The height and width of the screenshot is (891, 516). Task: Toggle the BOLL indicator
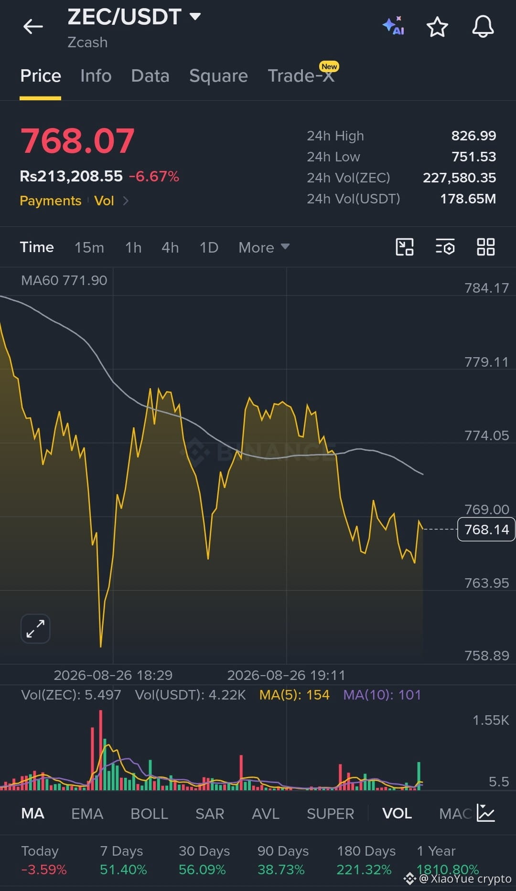149,813
